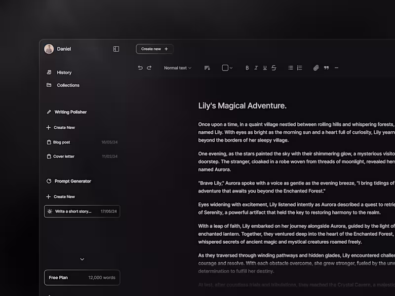Screen dimensions: 395x296
Task: Insert a block quote
Action: (326, 68)
